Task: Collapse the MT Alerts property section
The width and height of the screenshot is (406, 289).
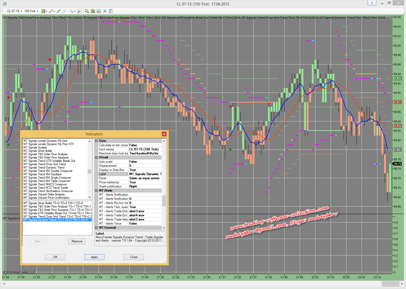Action: point(96,191)
